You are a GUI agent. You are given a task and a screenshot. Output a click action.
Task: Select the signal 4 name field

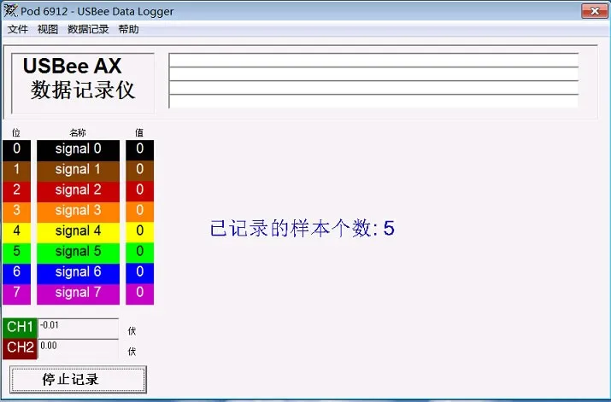(x=78, y=233)
